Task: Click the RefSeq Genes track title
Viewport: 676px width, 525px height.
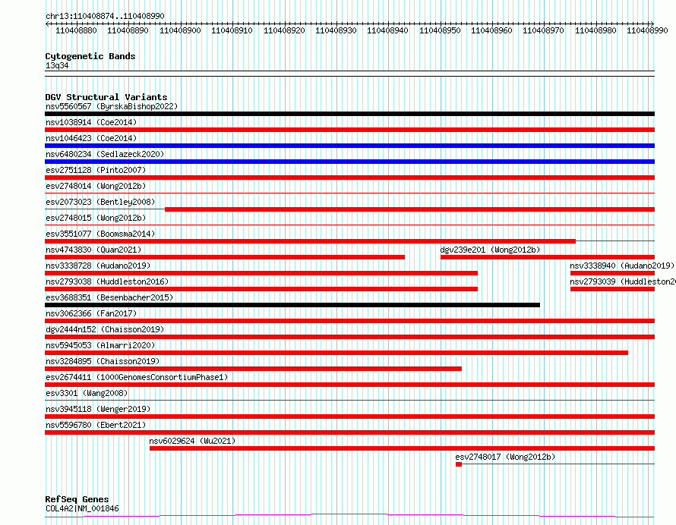Action: [77, 500]
